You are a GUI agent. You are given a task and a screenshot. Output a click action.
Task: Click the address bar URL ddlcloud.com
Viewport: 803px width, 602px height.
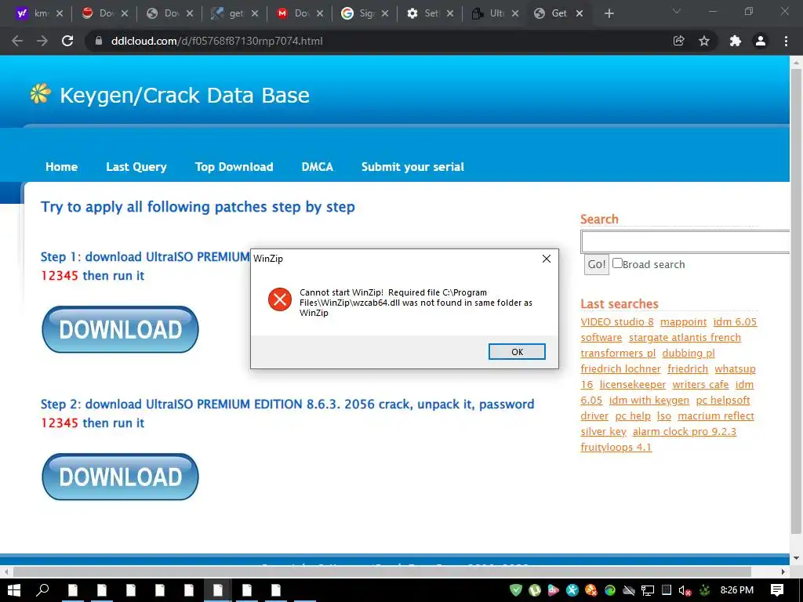(x=217, y=41)
